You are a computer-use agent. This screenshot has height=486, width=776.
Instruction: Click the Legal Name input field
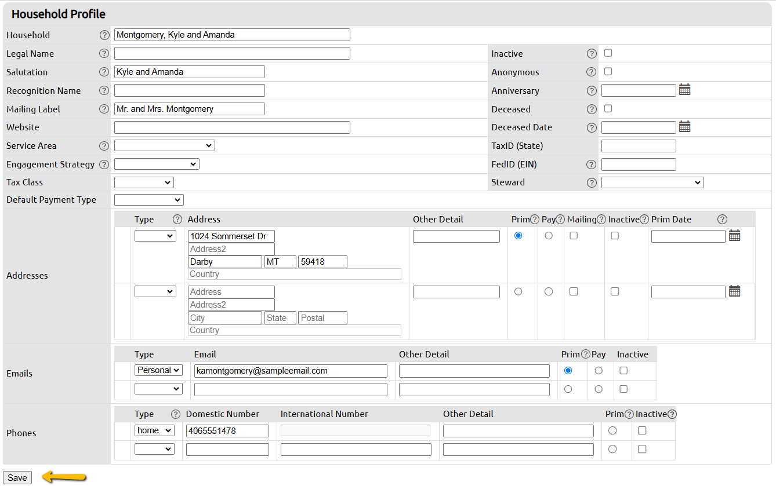tap(232, 53)
